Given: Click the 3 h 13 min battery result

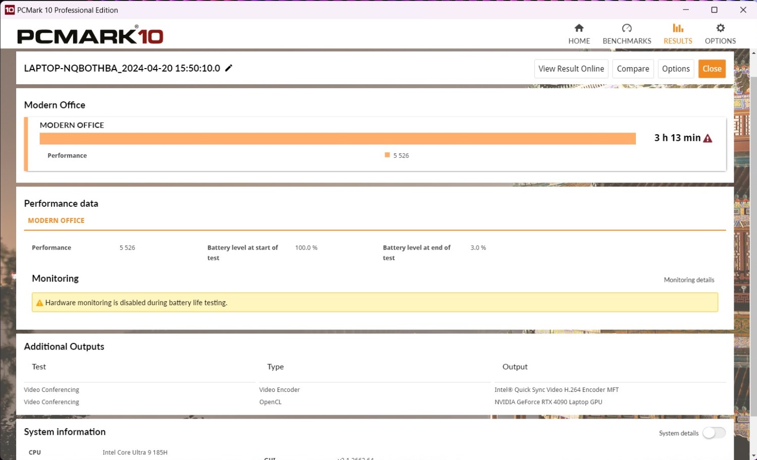Looking at the screenshot, I should (x=677, y=138).
